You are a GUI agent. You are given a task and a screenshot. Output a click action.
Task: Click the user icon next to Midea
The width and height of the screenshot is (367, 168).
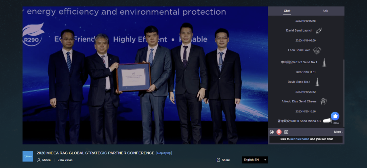tap(39, 160)
